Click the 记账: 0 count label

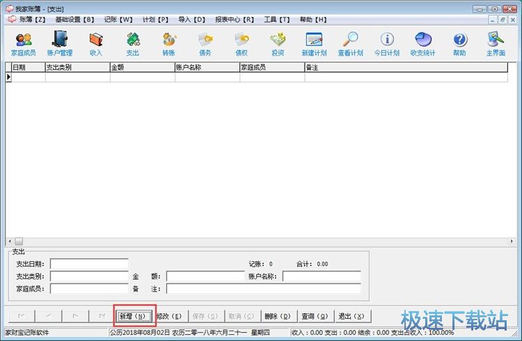pos(261,264)
